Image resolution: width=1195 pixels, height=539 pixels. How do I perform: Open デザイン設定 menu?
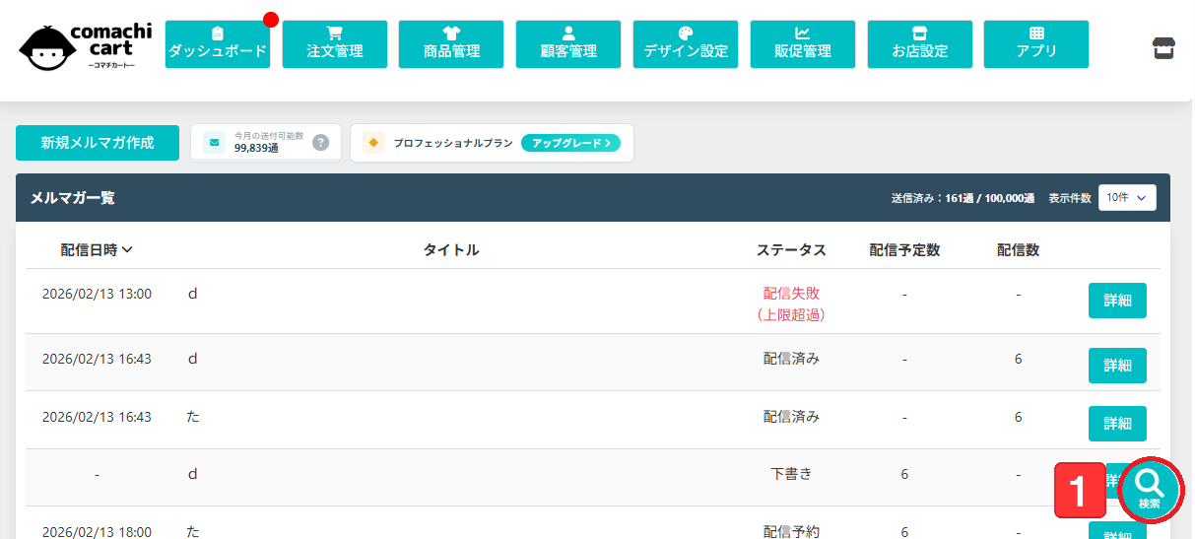pyautogui.click(x=686, y=44)
